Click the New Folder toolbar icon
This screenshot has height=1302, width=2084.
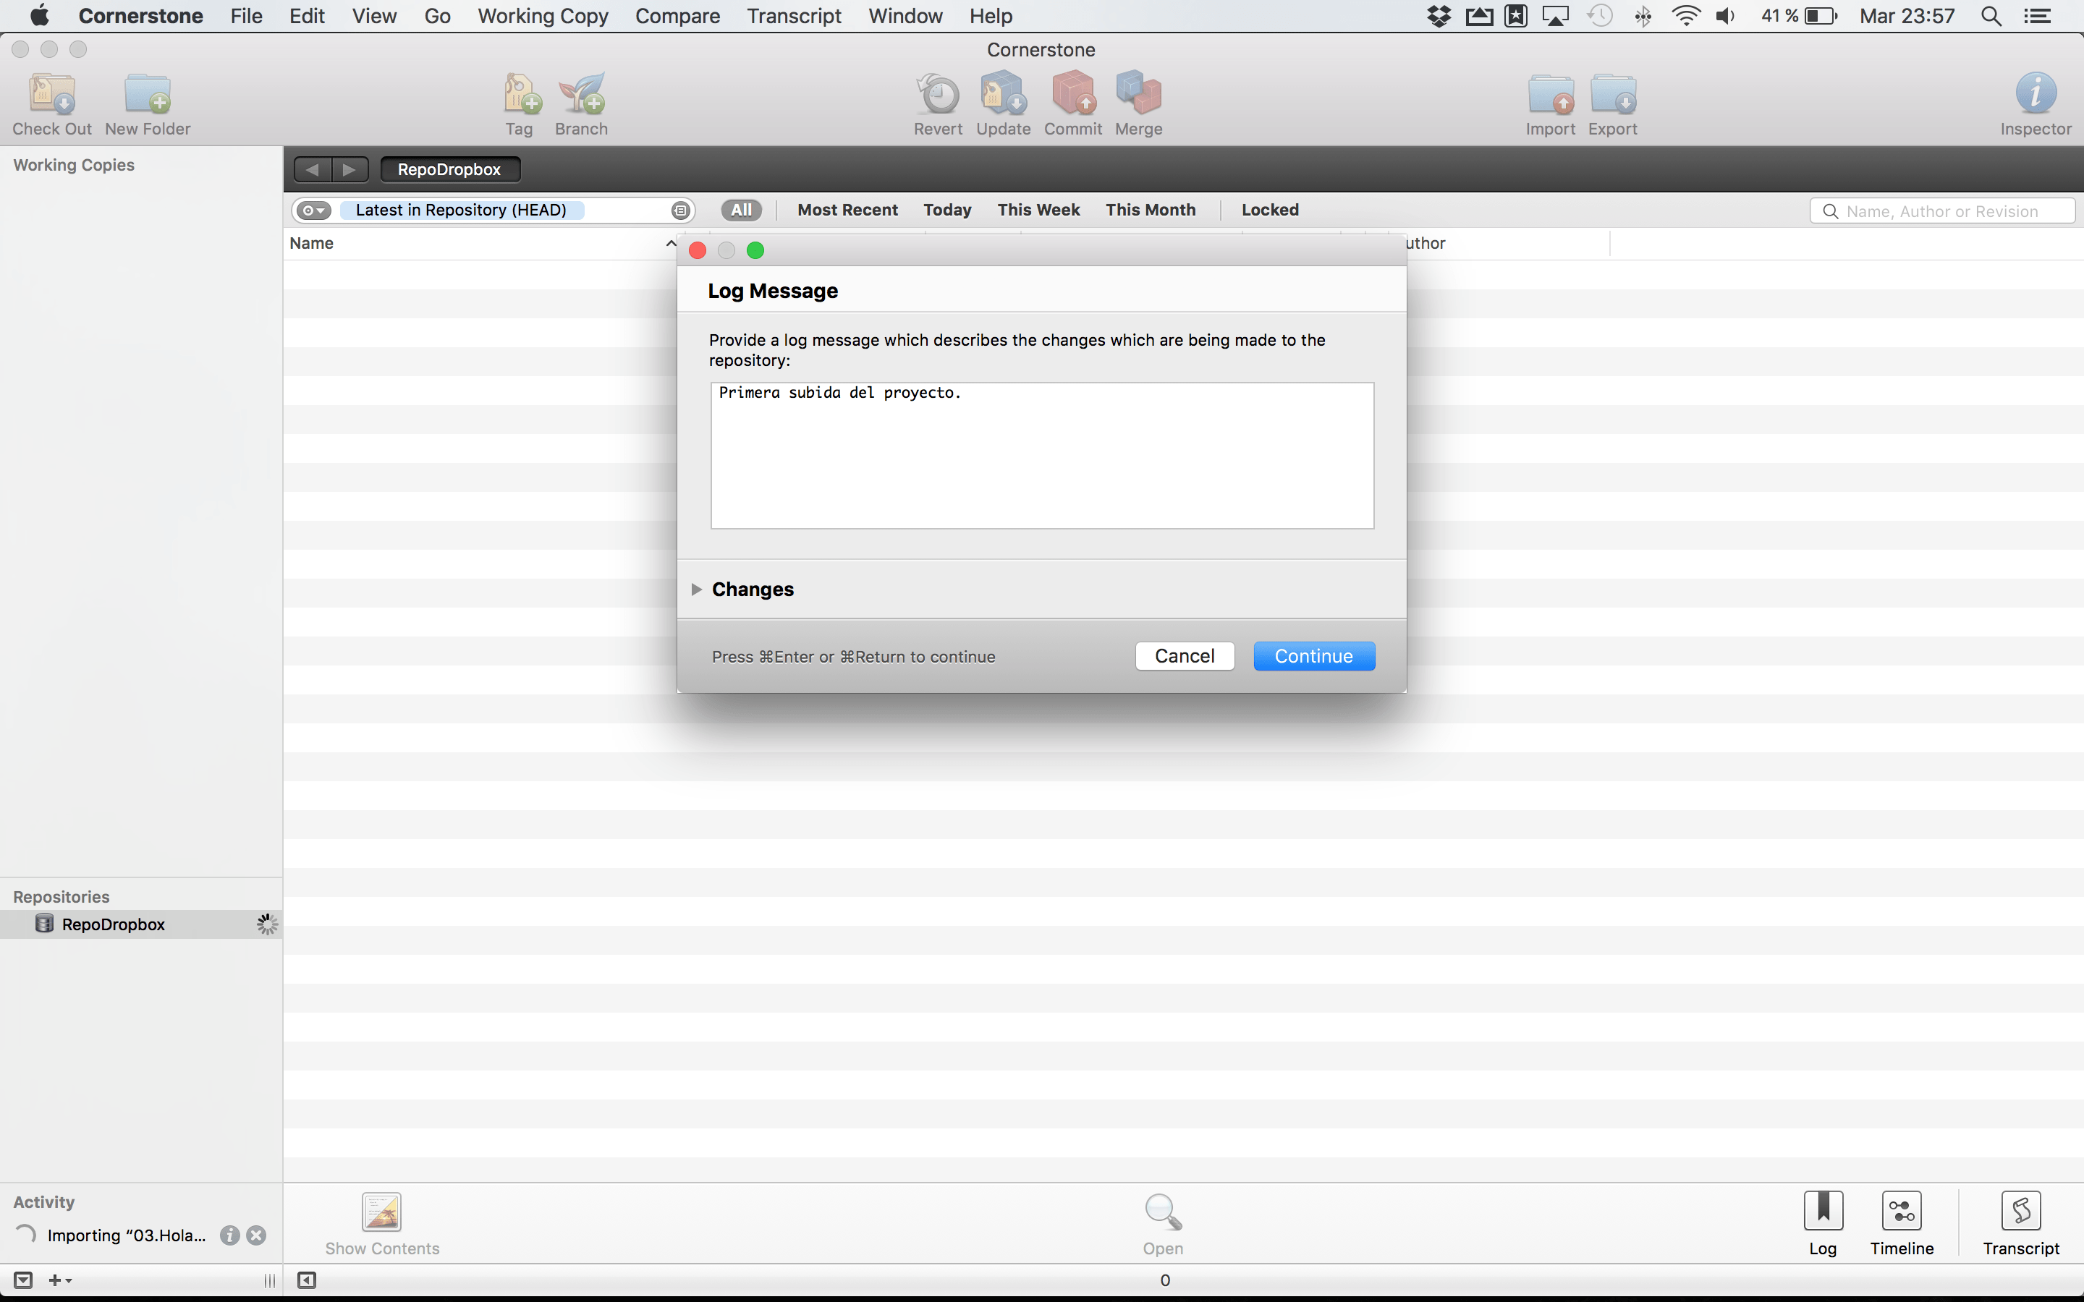point(148,94)
